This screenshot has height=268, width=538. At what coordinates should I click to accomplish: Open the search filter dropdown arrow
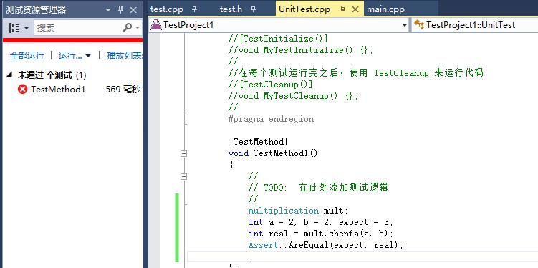[x=138, y=28]
